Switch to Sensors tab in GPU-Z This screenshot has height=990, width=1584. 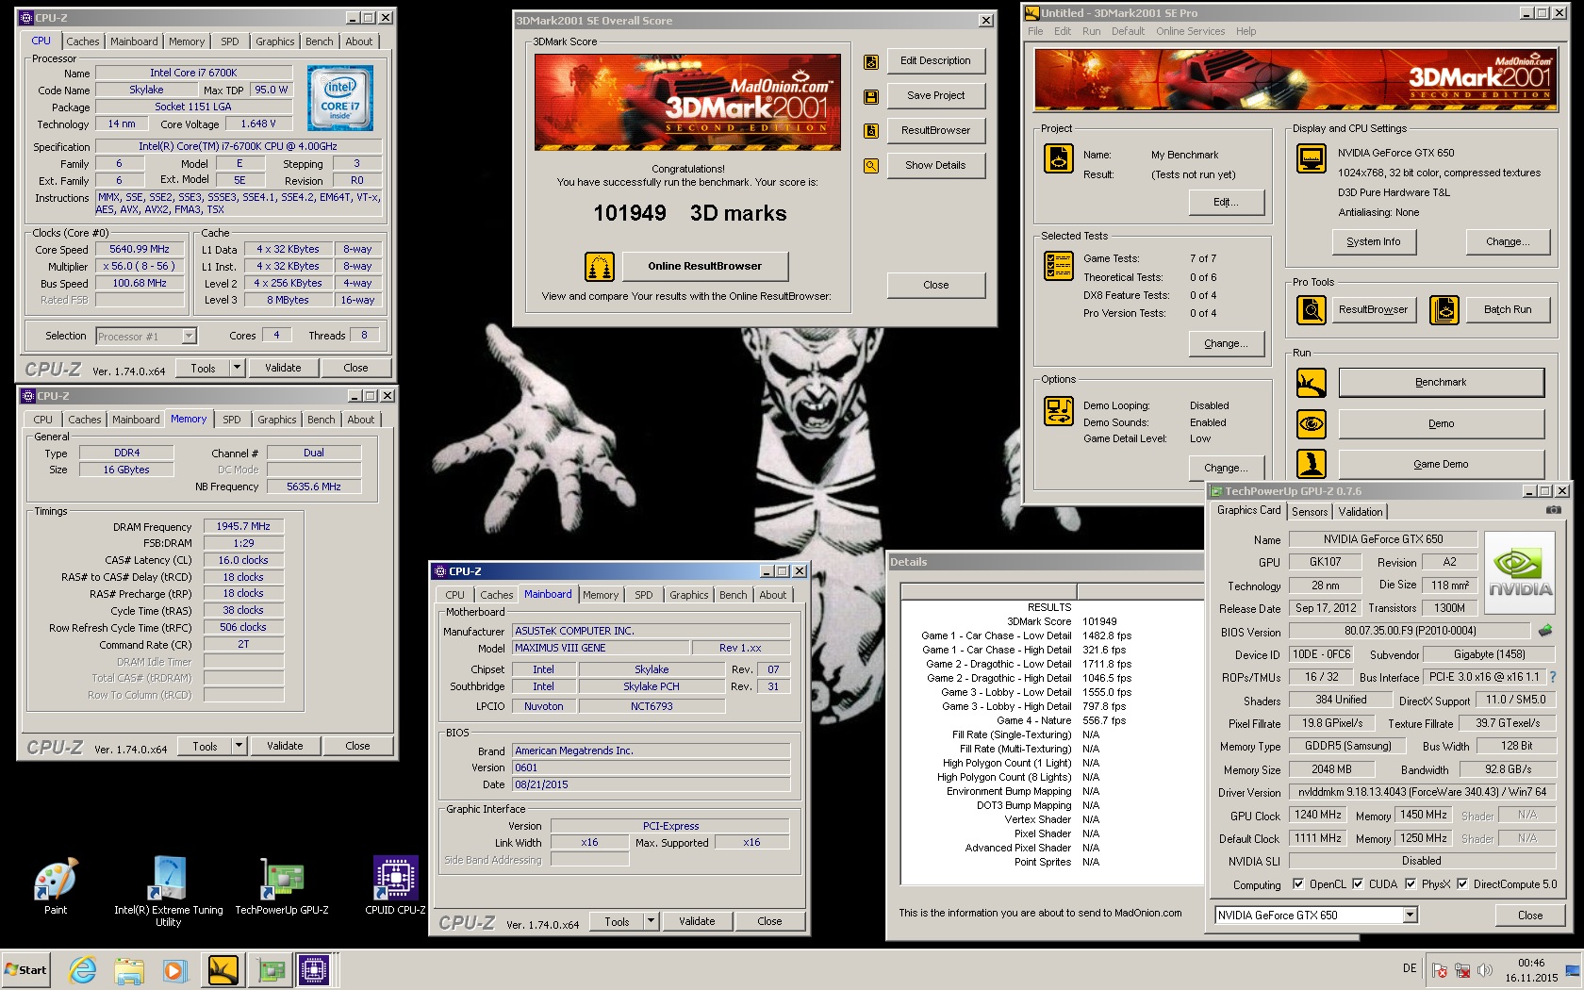point(1310,512)
